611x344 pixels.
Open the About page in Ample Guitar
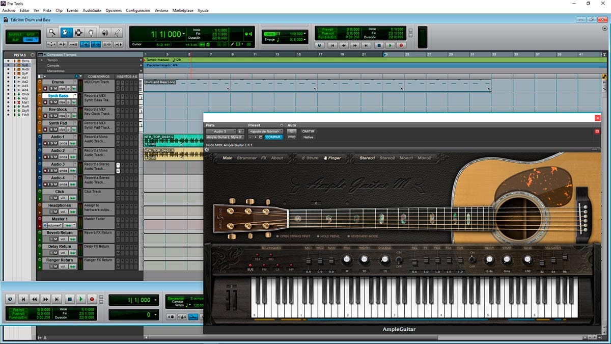click(277, 158)
